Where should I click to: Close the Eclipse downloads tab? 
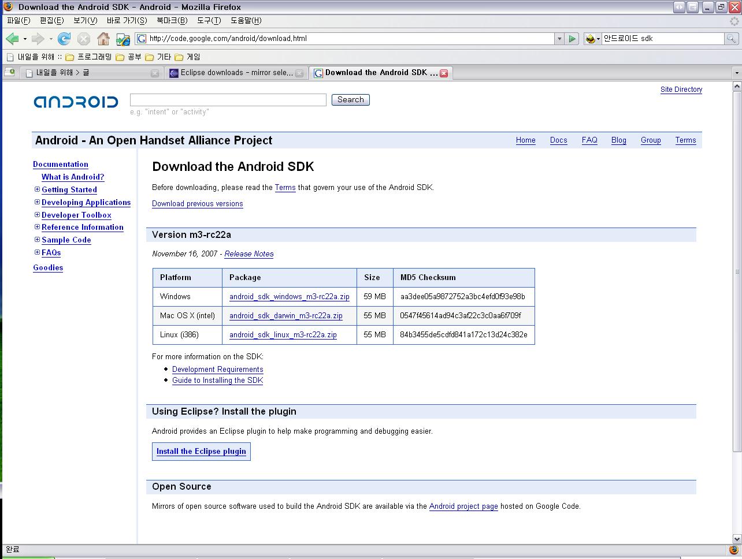point(299,73)
